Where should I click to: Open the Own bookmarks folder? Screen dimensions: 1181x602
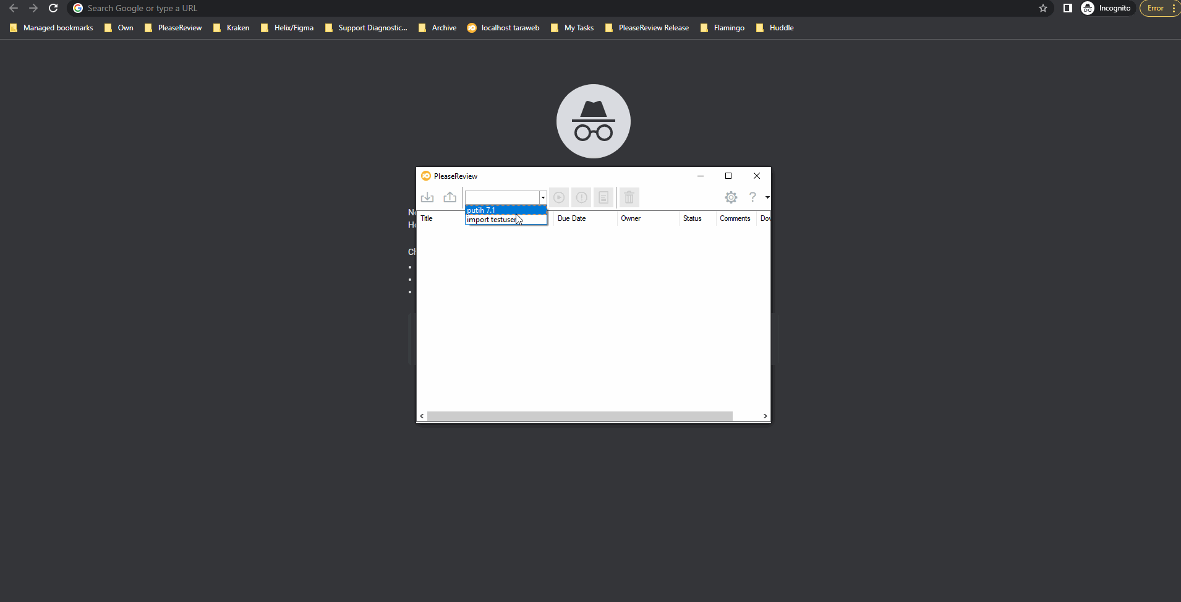click(119, 28)
